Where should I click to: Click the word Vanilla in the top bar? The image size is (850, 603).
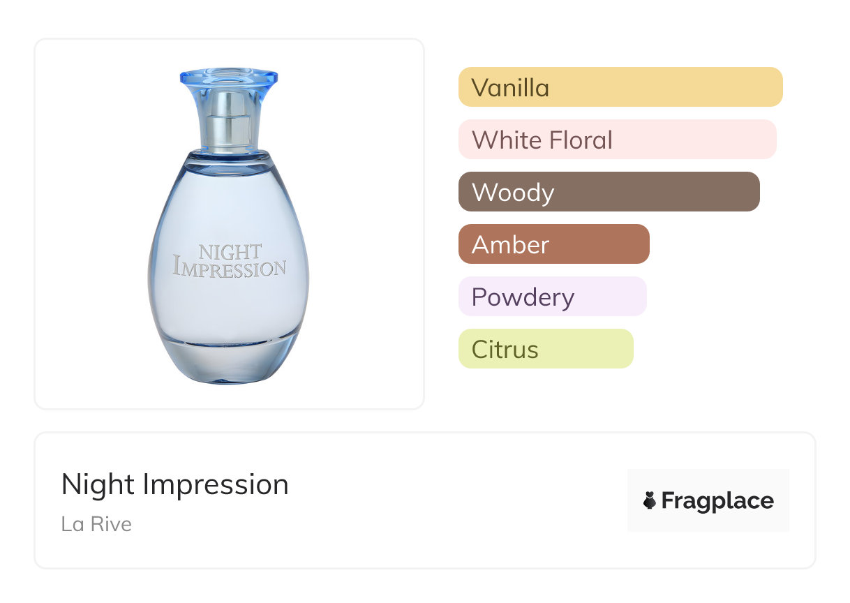pyautogui.click(x=510, y=88)
